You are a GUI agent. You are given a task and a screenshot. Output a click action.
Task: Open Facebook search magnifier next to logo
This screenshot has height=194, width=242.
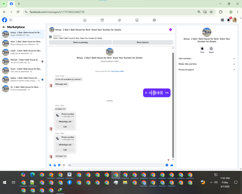(11, 20)
